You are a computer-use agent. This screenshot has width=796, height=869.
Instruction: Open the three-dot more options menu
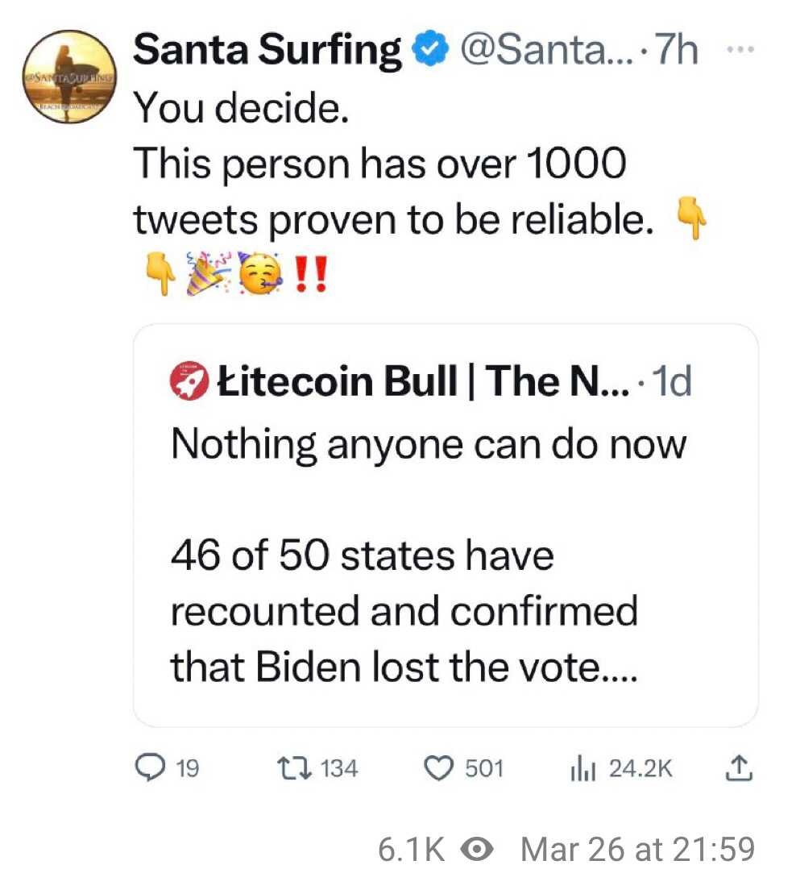(x=740, y=49)
